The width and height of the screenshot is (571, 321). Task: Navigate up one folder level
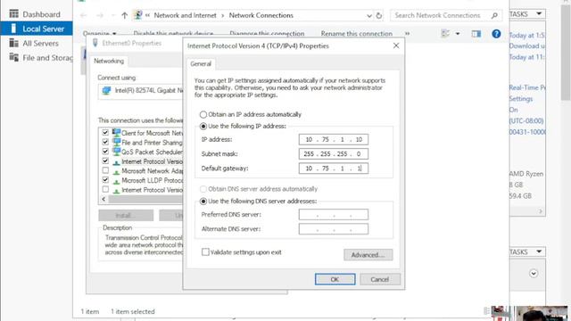[x=125, y=15]
